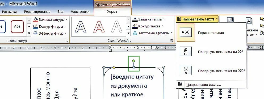Open Заливка текста dropdown
Viewport: 264px width, 99px height.
coord(149,19)
